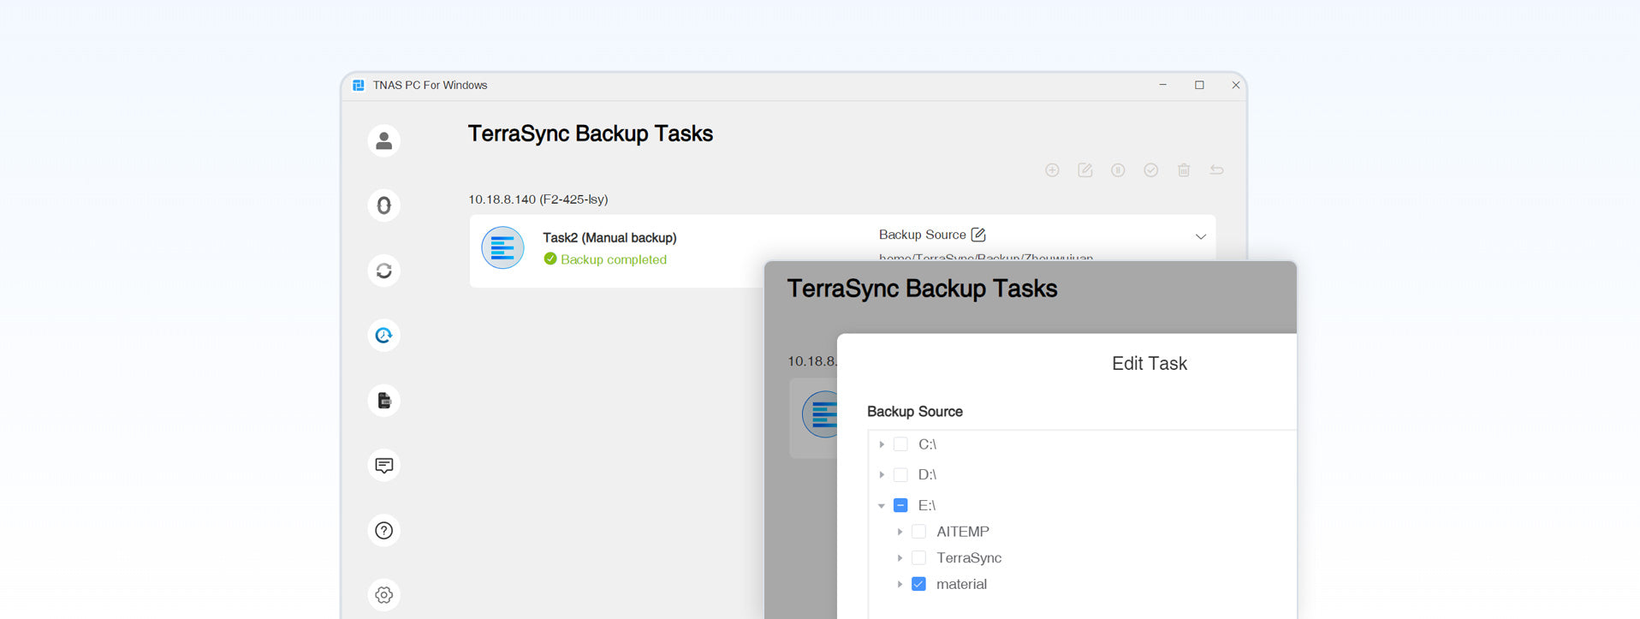The width and height of the screenshot is (1640, 619).
Task: Collapse the E:\ drive tree node
Action: [882, 505]
